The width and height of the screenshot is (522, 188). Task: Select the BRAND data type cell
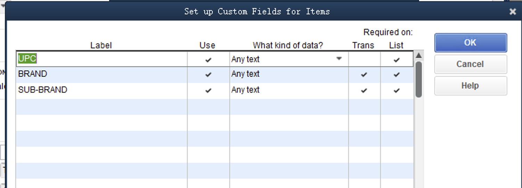[289, 75]
